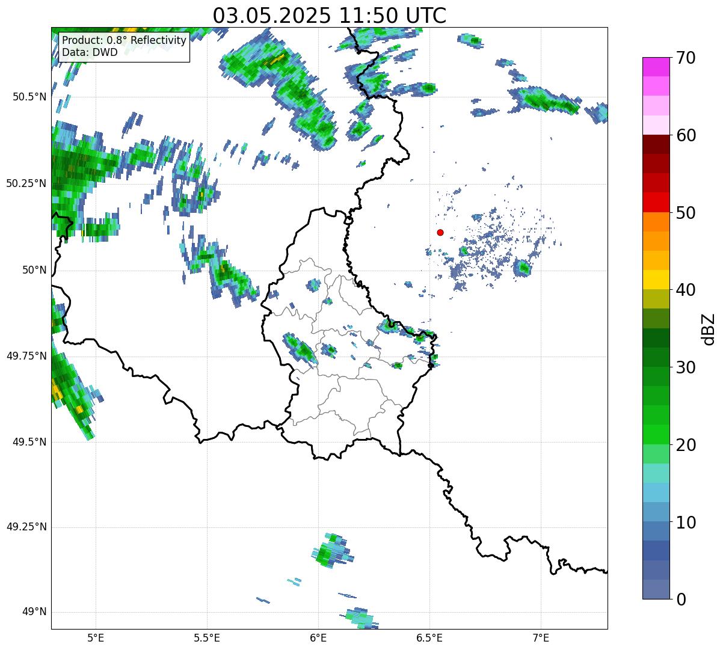723x650 pixels.
Task: Click the colorbar tick label 40
Action: pos(686,290)
